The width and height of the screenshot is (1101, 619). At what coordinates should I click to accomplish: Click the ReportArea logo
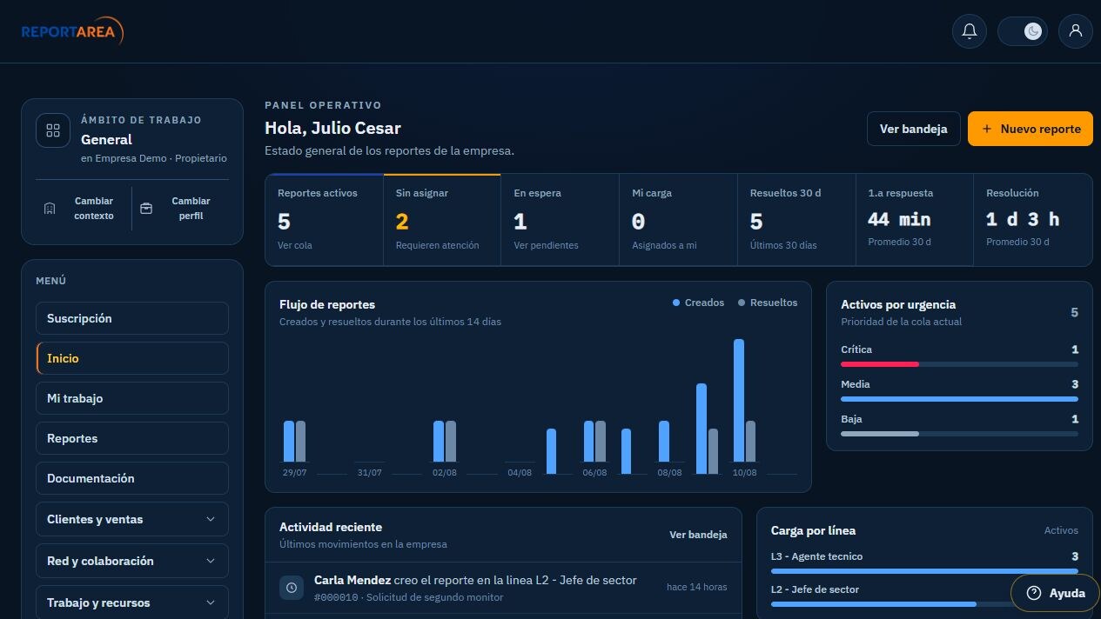tap(73, 31)
